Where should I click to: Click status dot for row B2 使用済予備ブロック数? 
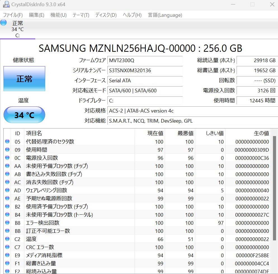click(x=7, y=206)
